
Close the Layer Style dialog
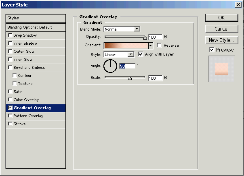tap(238, 5)
